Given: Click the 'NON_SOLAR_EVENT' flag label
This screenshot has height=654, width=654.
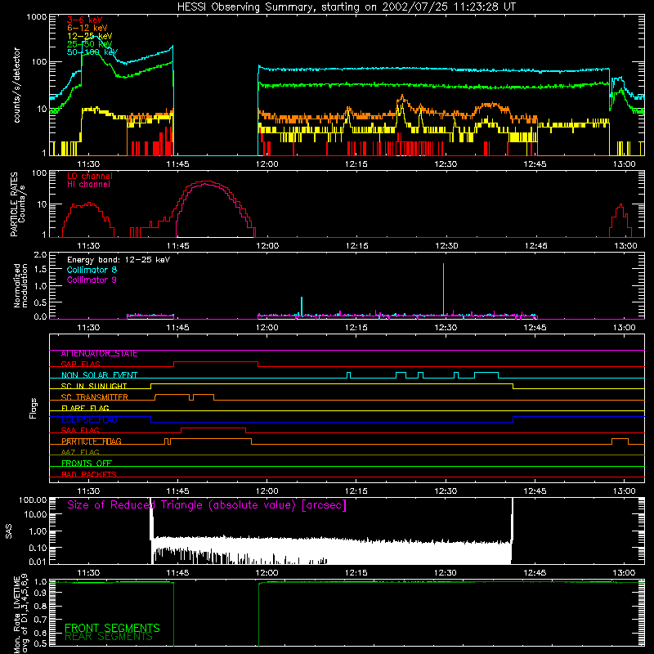Looking at the screenshot, I should click(x=99, y=375).
